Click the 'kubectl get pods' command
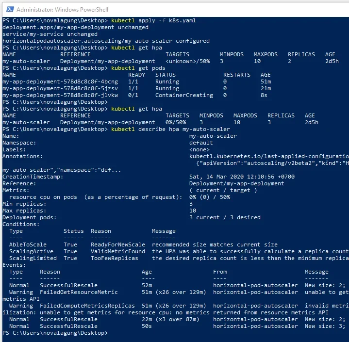The height and width of the screenshot is (342, 349). tap(138, 68)
